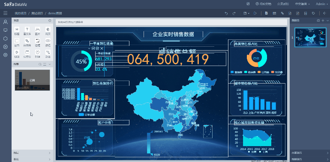Click the undo arrow in toolbar
This screenshot has height=162, width=330.
click(x=226, y=13)
